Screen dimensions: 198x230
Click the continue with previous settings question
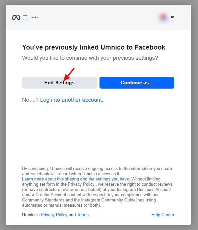point(90,58)
